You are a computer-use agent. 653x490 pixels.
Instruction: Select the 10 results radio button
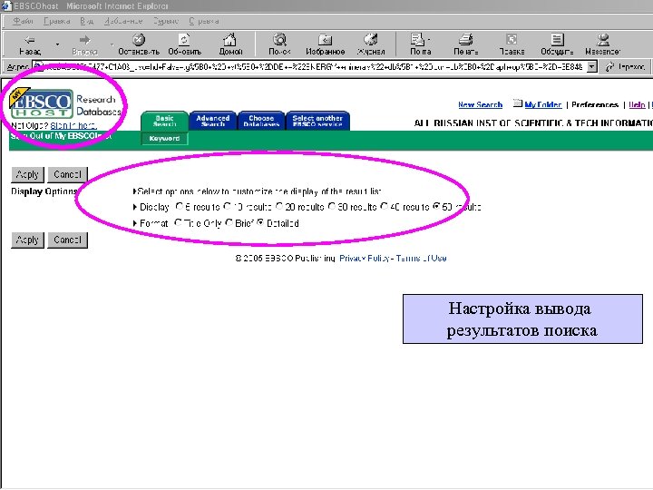click(x=228, y=206)
